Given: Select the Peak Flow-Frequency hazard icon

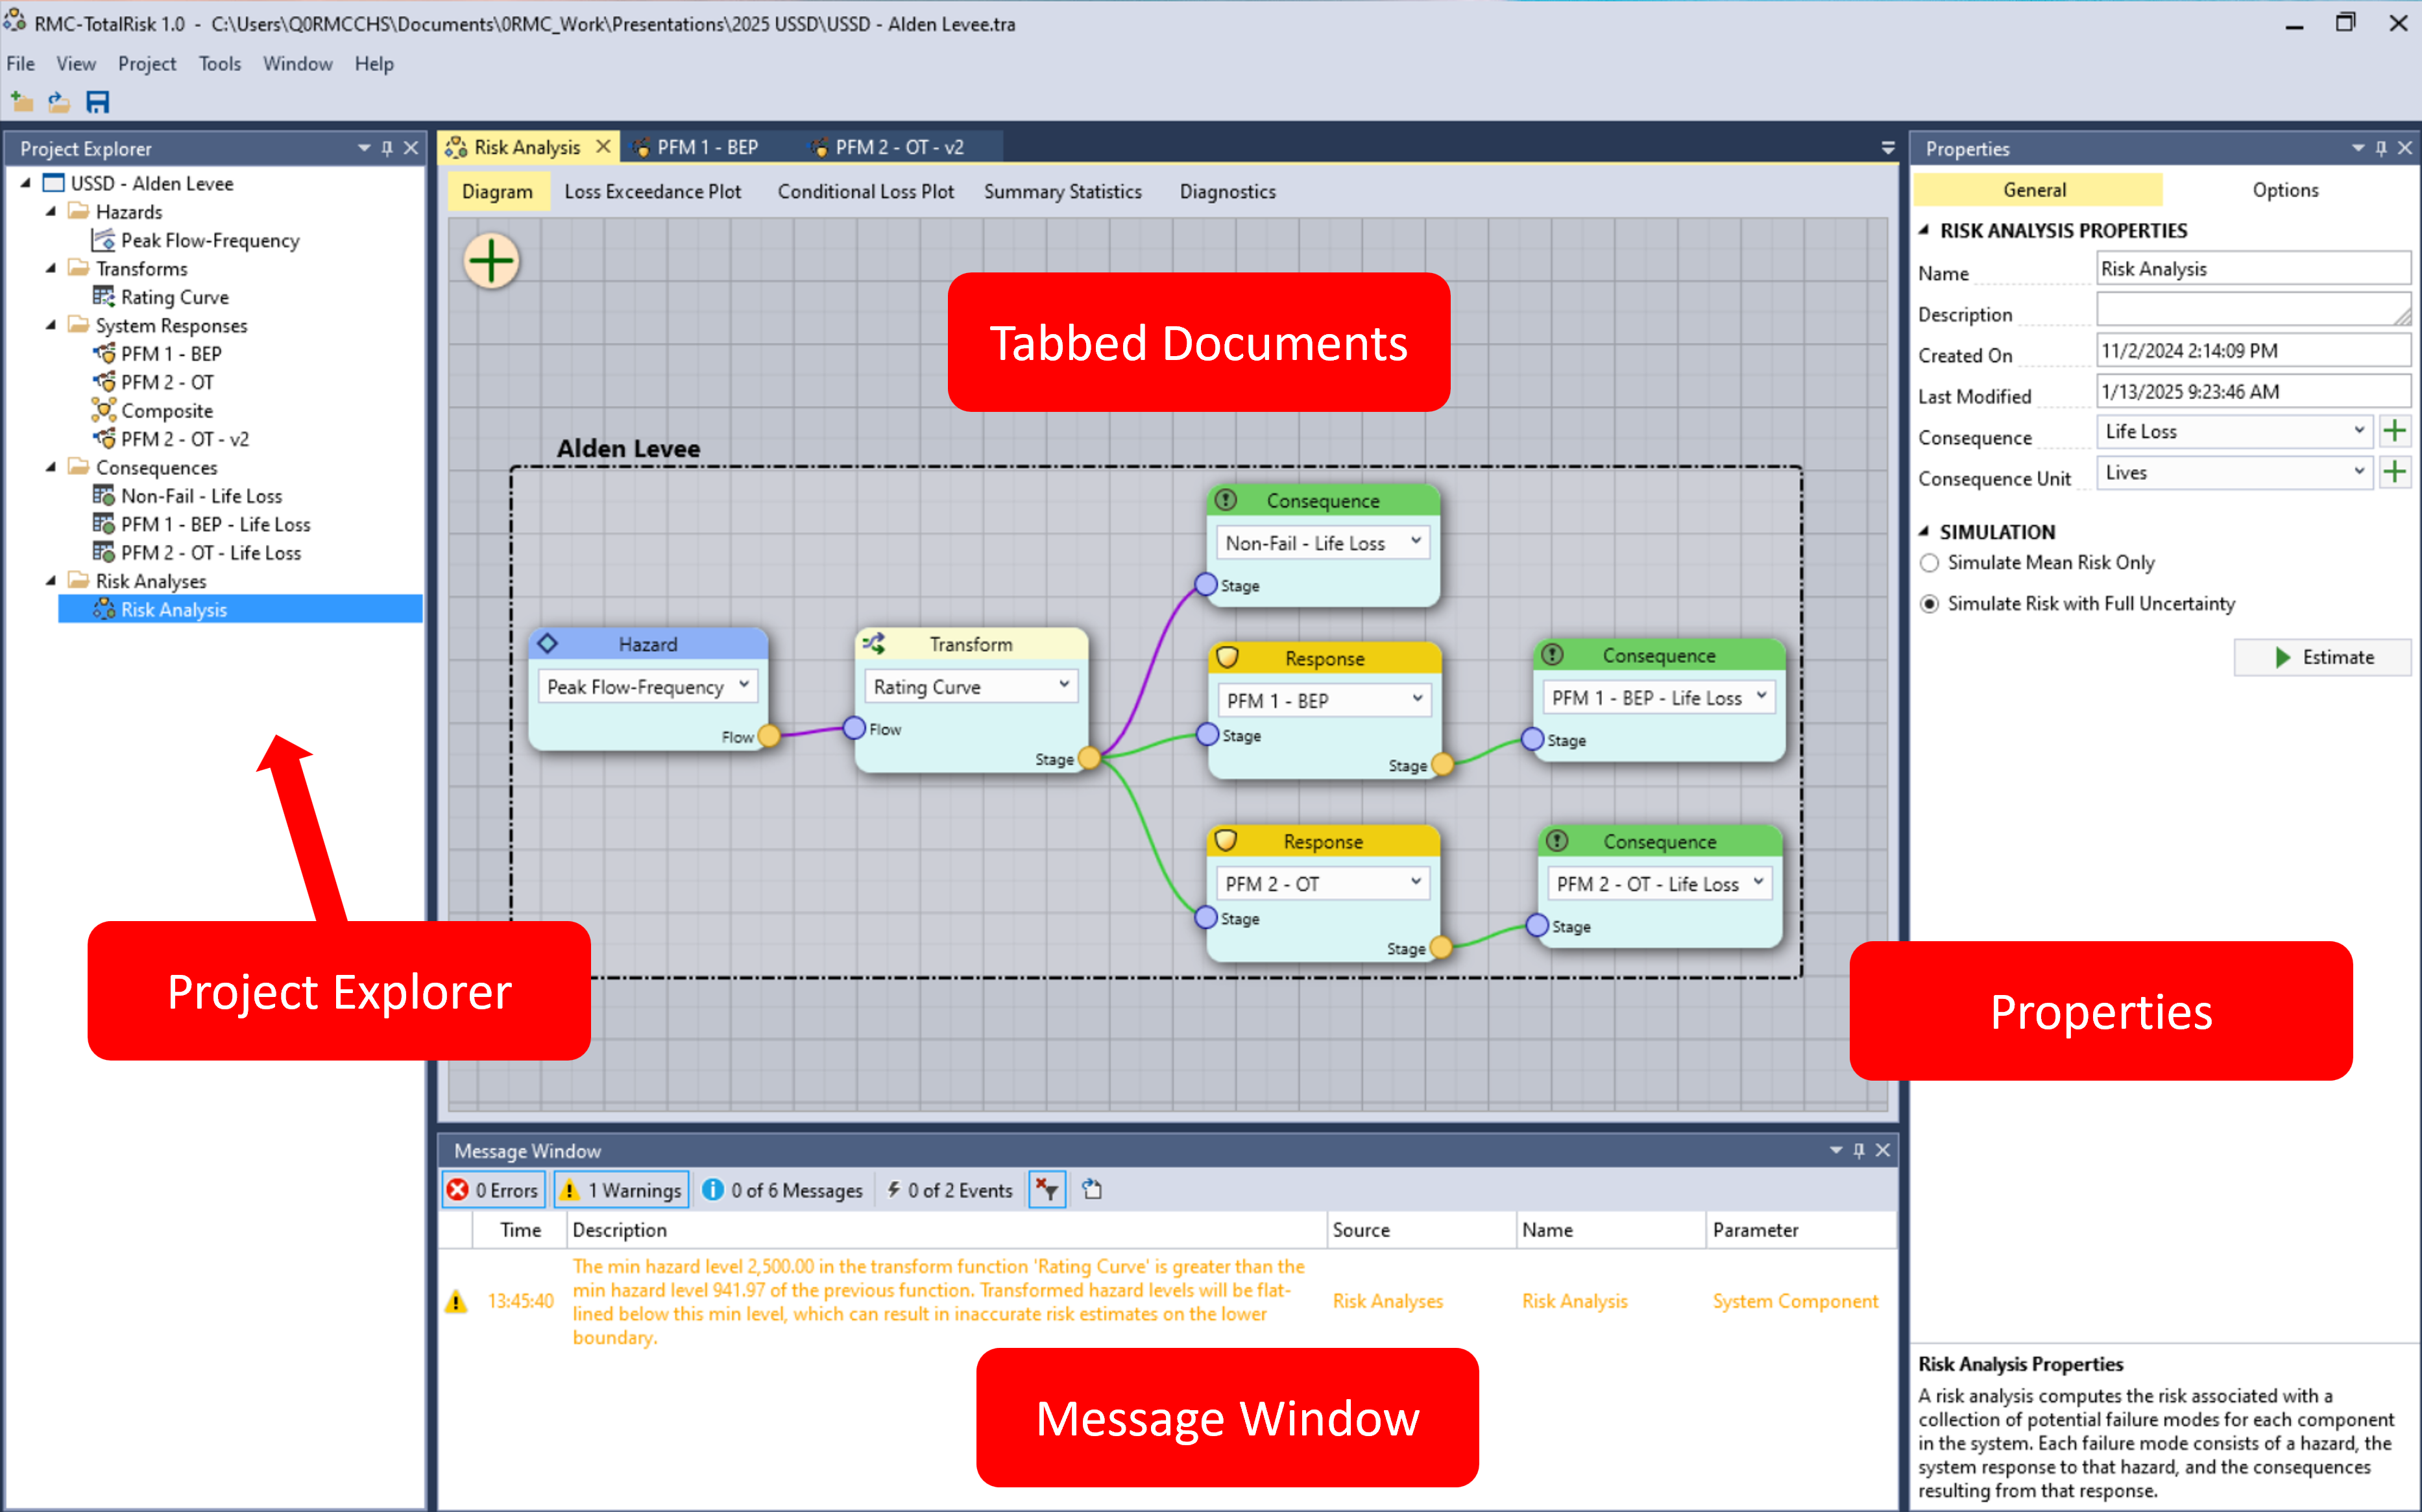Looking at the screenshot, I should [104, 239].
